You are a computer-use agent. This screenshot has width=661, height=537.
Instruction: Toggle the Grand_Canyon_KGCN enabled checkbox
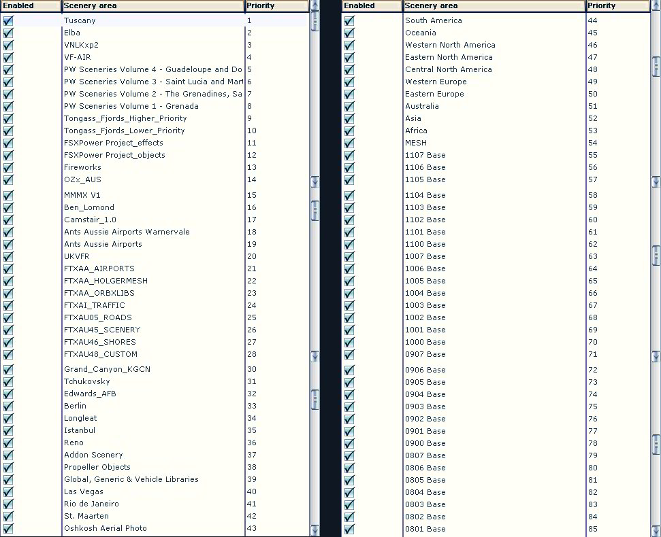click(8, 369)
